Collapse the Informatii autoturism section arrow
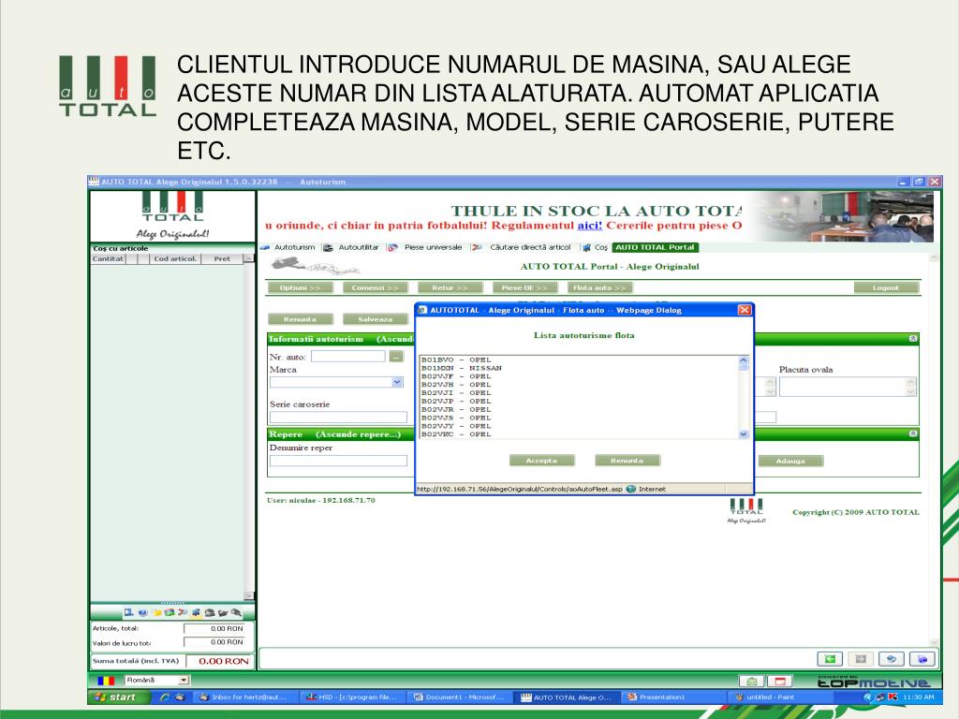Image resolution: width=959 pixels, height=719 pixels. 913,338
